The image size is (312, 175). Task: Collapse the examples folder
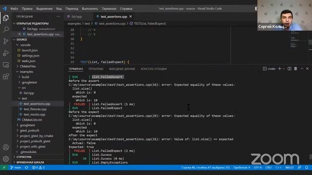[26, 71]
